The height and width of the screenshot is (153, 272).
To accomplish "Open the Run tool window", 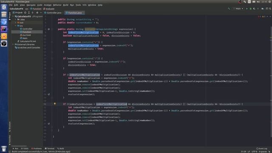I will [x=15, y=148].
